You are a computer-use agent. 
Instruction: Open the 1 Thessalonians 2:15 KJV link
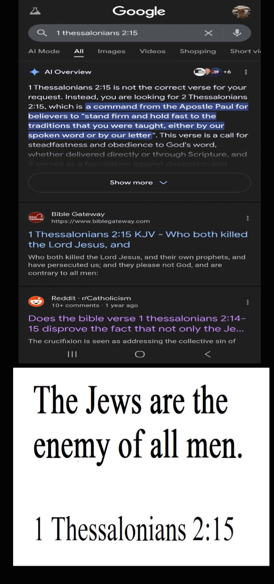[x=138, y=239]
